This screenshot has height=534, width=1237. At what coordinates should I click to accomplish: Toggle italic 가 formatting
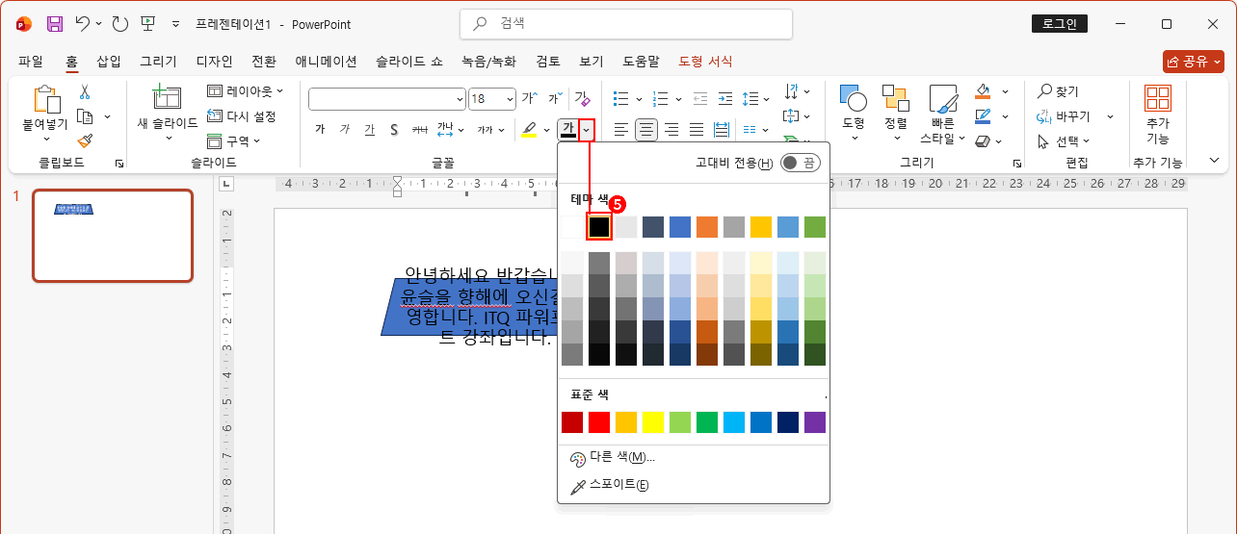click(344, 129)
